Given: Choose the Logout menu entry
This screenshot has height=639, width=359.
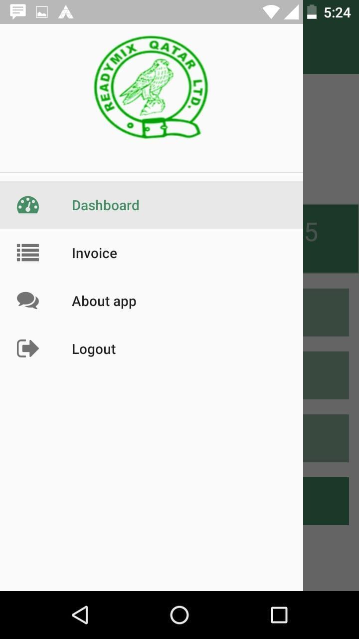Looking at the screenshot, I should coord(152,349).
